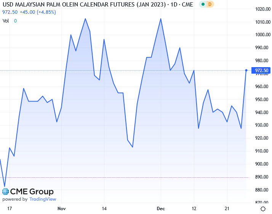Open chart settings gear icon
This screenshot has width=272, height=214.
point(262,209)
